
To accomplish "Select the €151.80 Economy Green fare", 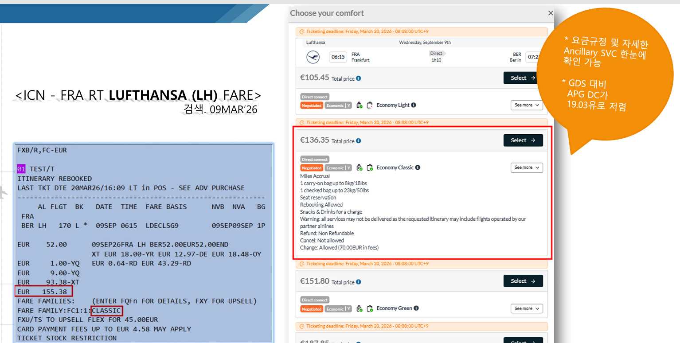I will [x=523, y=281].
